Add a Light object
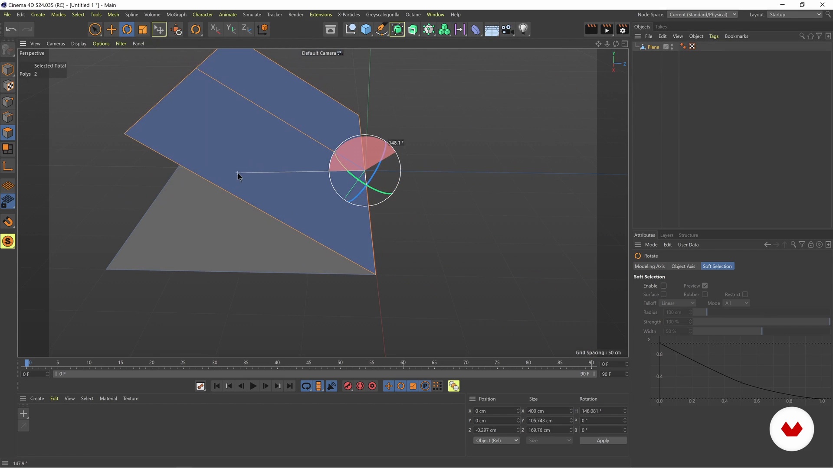This screenshot has height=468, width=833. click(523, 29)
